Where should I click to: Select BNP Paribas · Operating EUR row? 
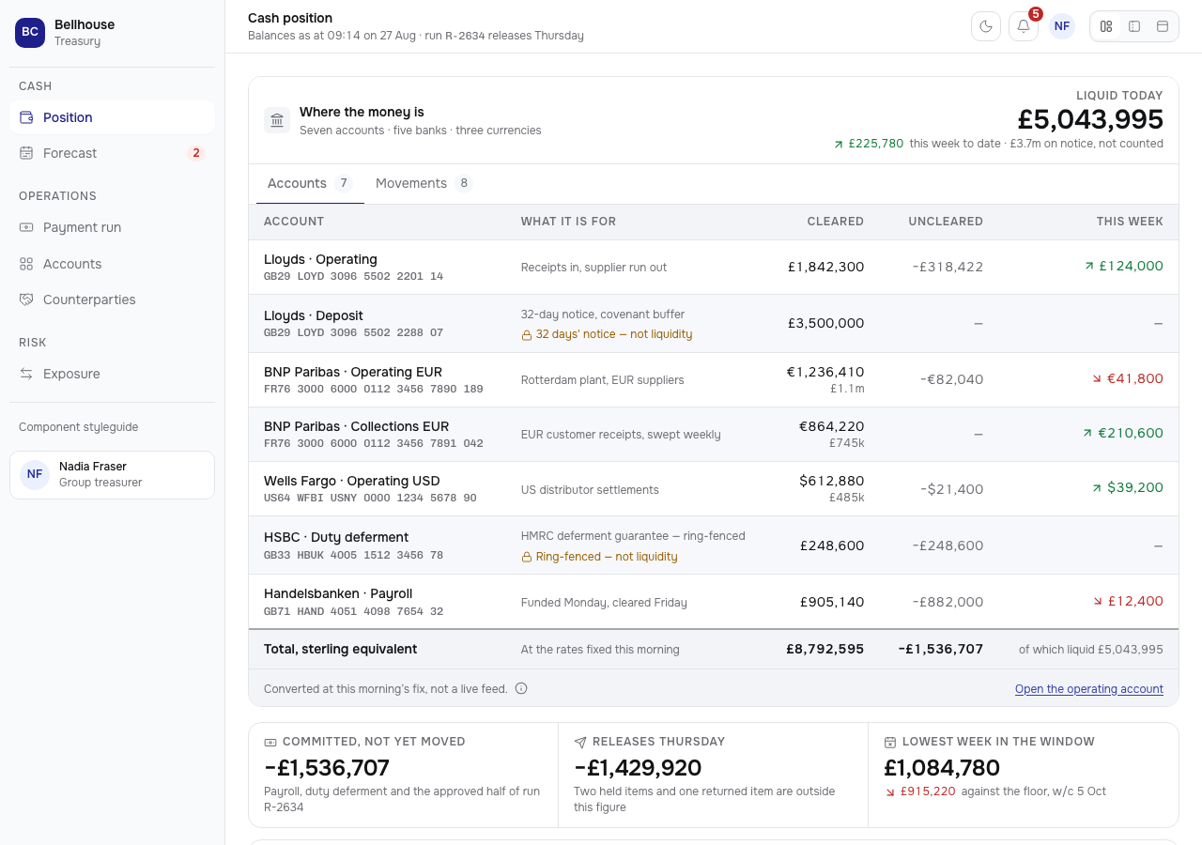[x=714, y=379]
